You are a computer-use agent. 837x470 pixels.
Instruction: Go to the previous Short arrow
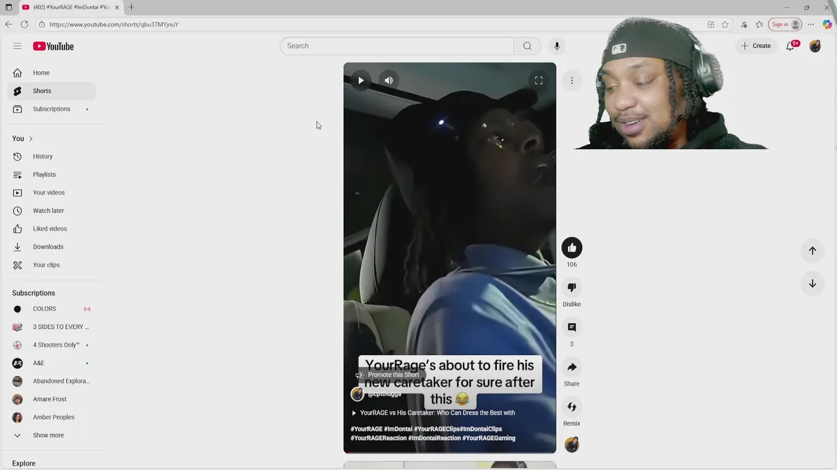812,251
